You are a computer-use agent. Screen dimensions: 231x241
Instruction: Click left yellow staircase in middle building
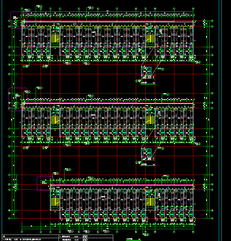[x=55, y=119]
